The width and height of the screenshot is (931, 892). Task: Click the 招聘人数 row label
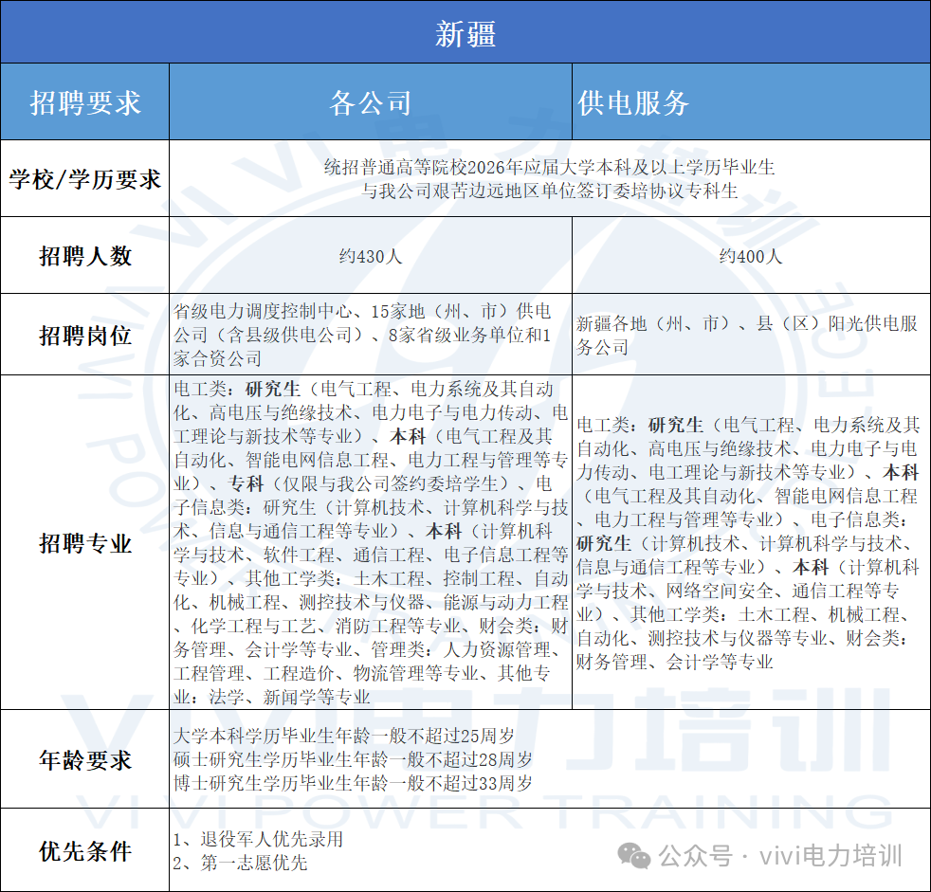(x=85, y=256)
